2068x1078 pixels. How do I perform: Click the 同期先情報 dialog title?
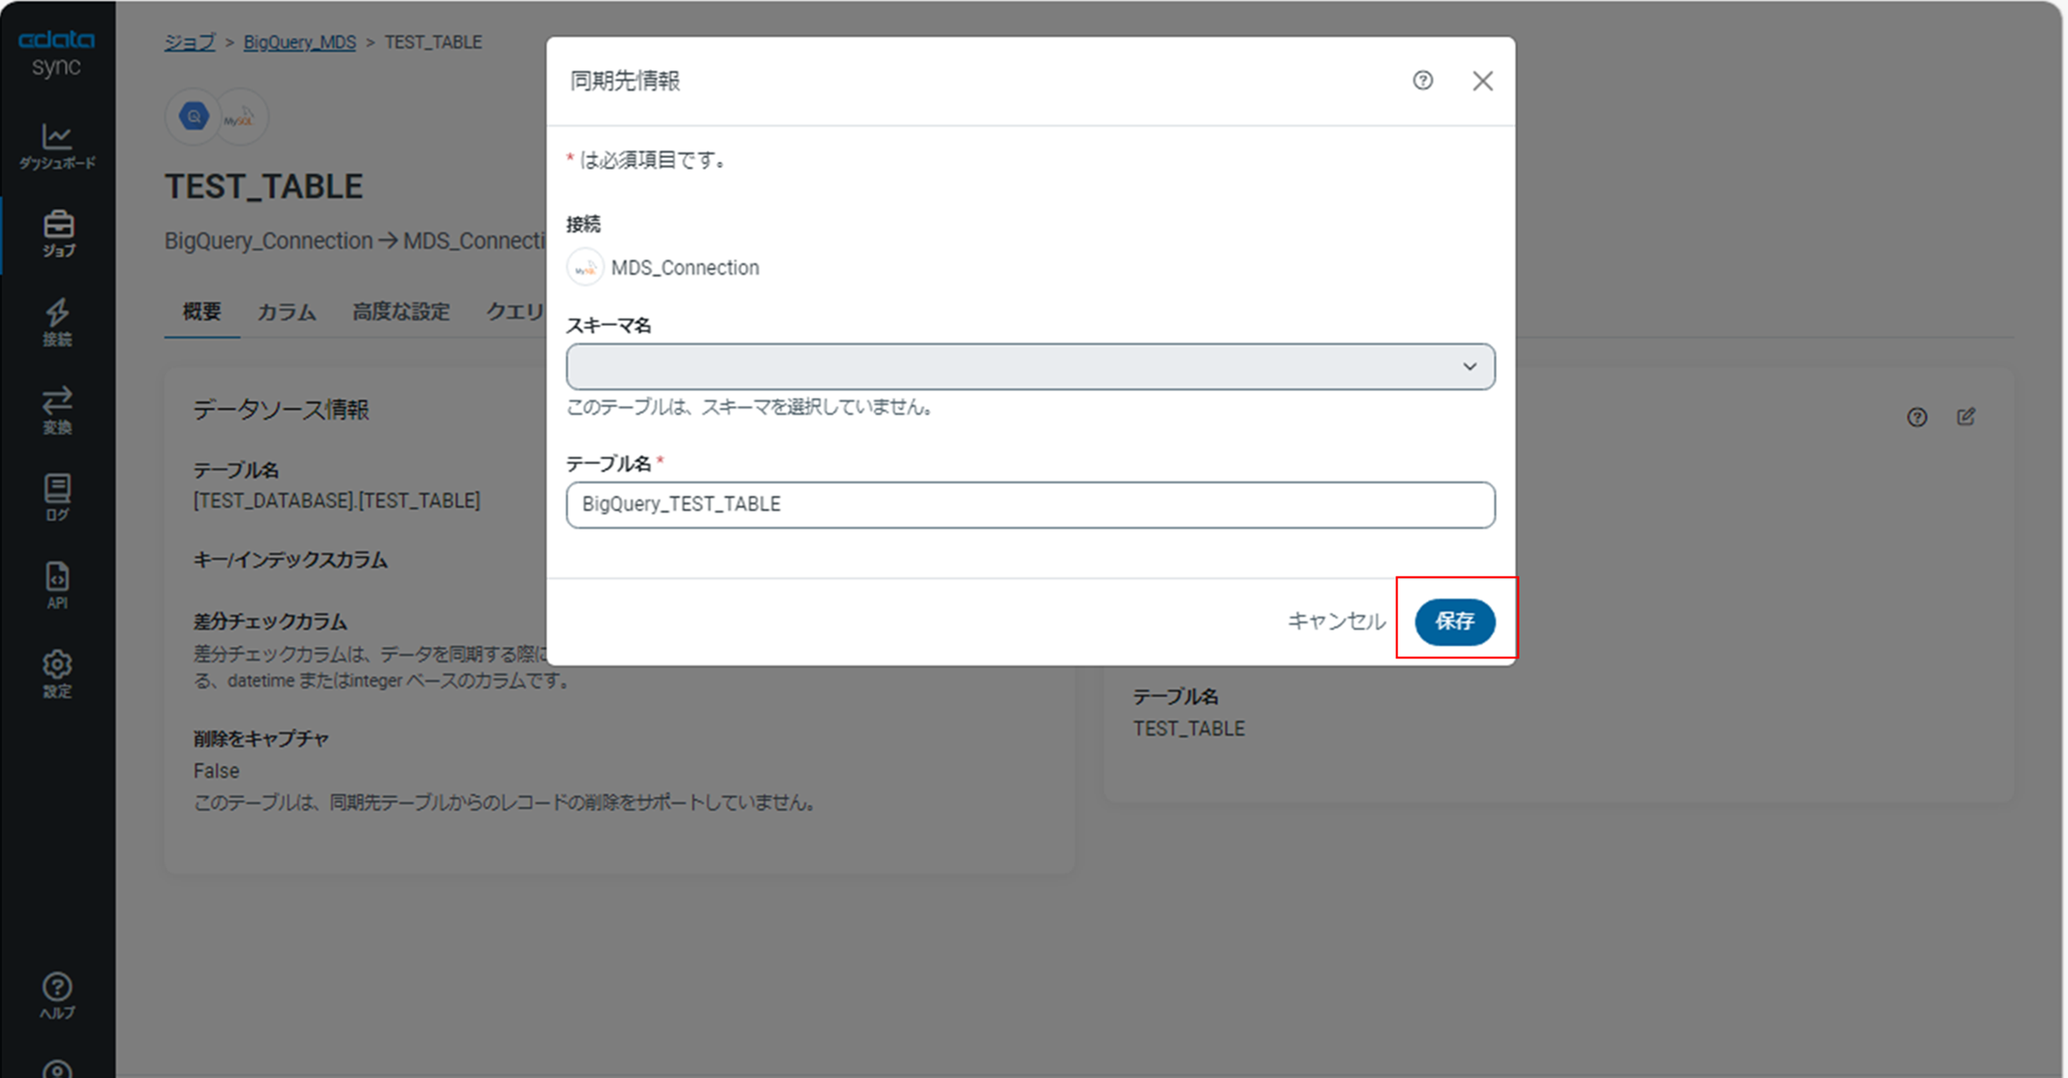[624, 81]
